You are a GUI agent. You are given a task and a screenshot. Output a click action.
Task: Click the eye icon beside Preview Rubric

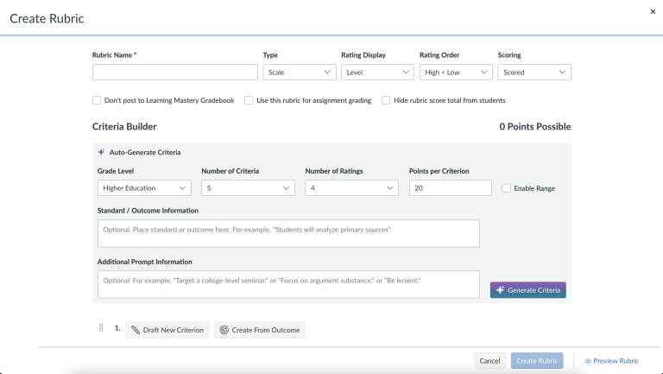coord(588,361)
